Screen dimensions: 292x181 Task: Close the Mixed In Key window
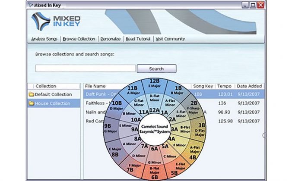point(260,5)
